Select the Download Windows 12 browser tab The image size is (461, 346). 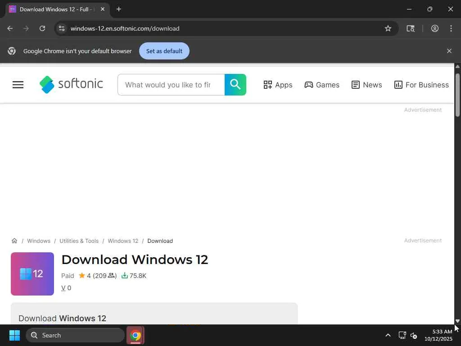(x=58, y=9)
